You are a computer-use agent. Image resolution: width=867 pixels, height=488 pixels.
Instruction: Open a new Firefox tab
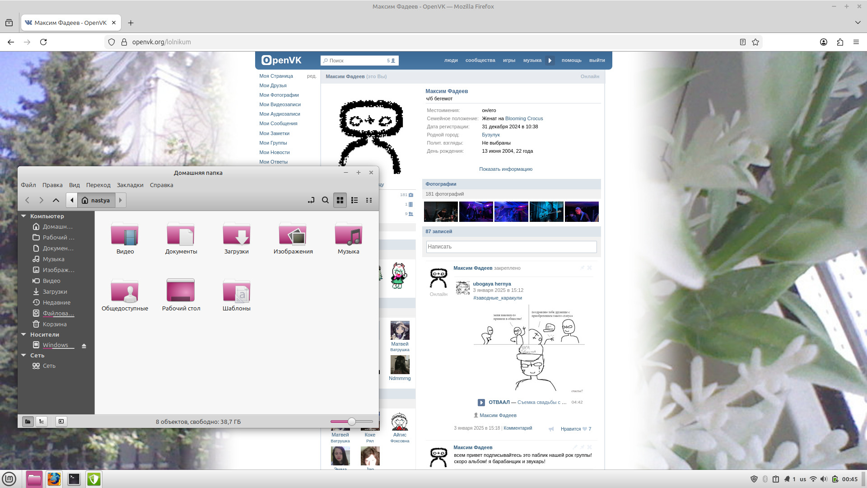pos(131,23)
